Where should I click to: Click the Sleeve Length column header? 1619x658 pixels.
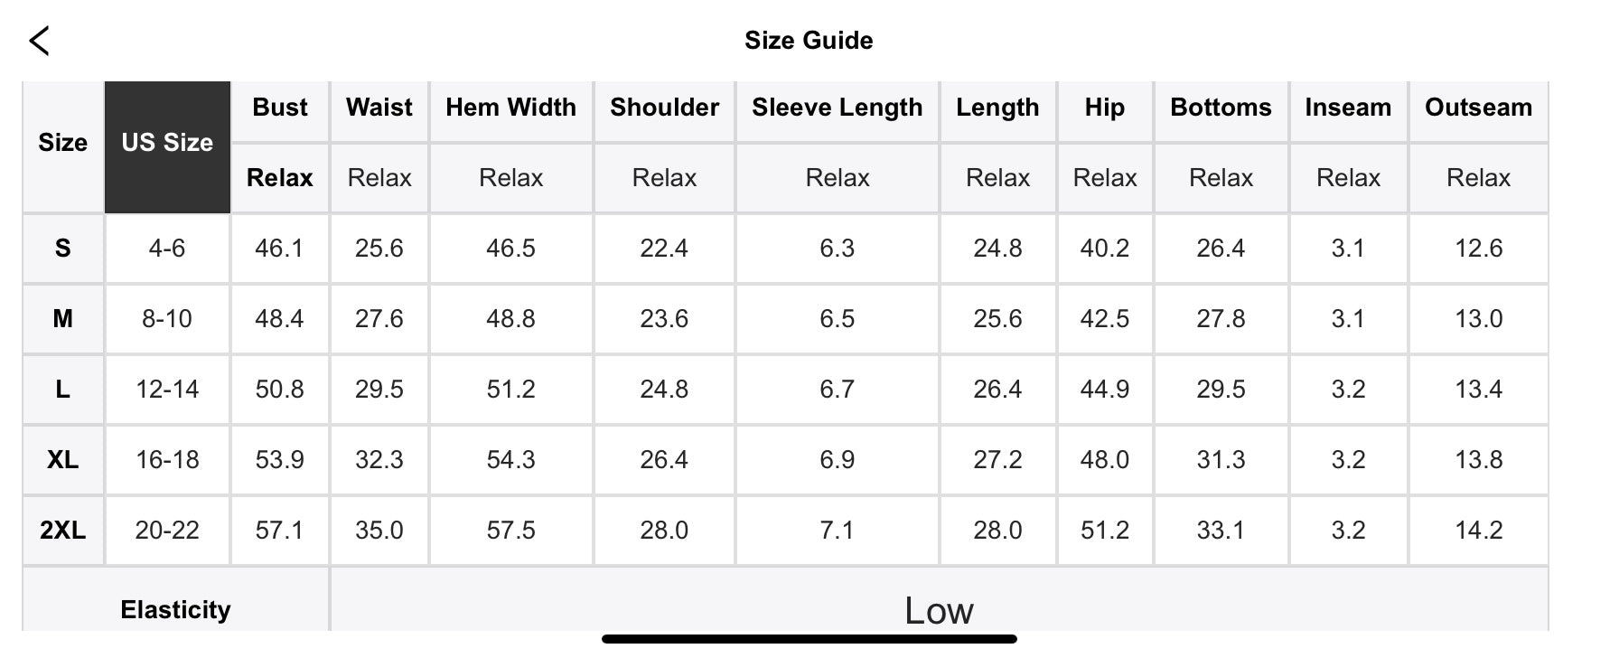pyautogui.click(x=838, y=108)
